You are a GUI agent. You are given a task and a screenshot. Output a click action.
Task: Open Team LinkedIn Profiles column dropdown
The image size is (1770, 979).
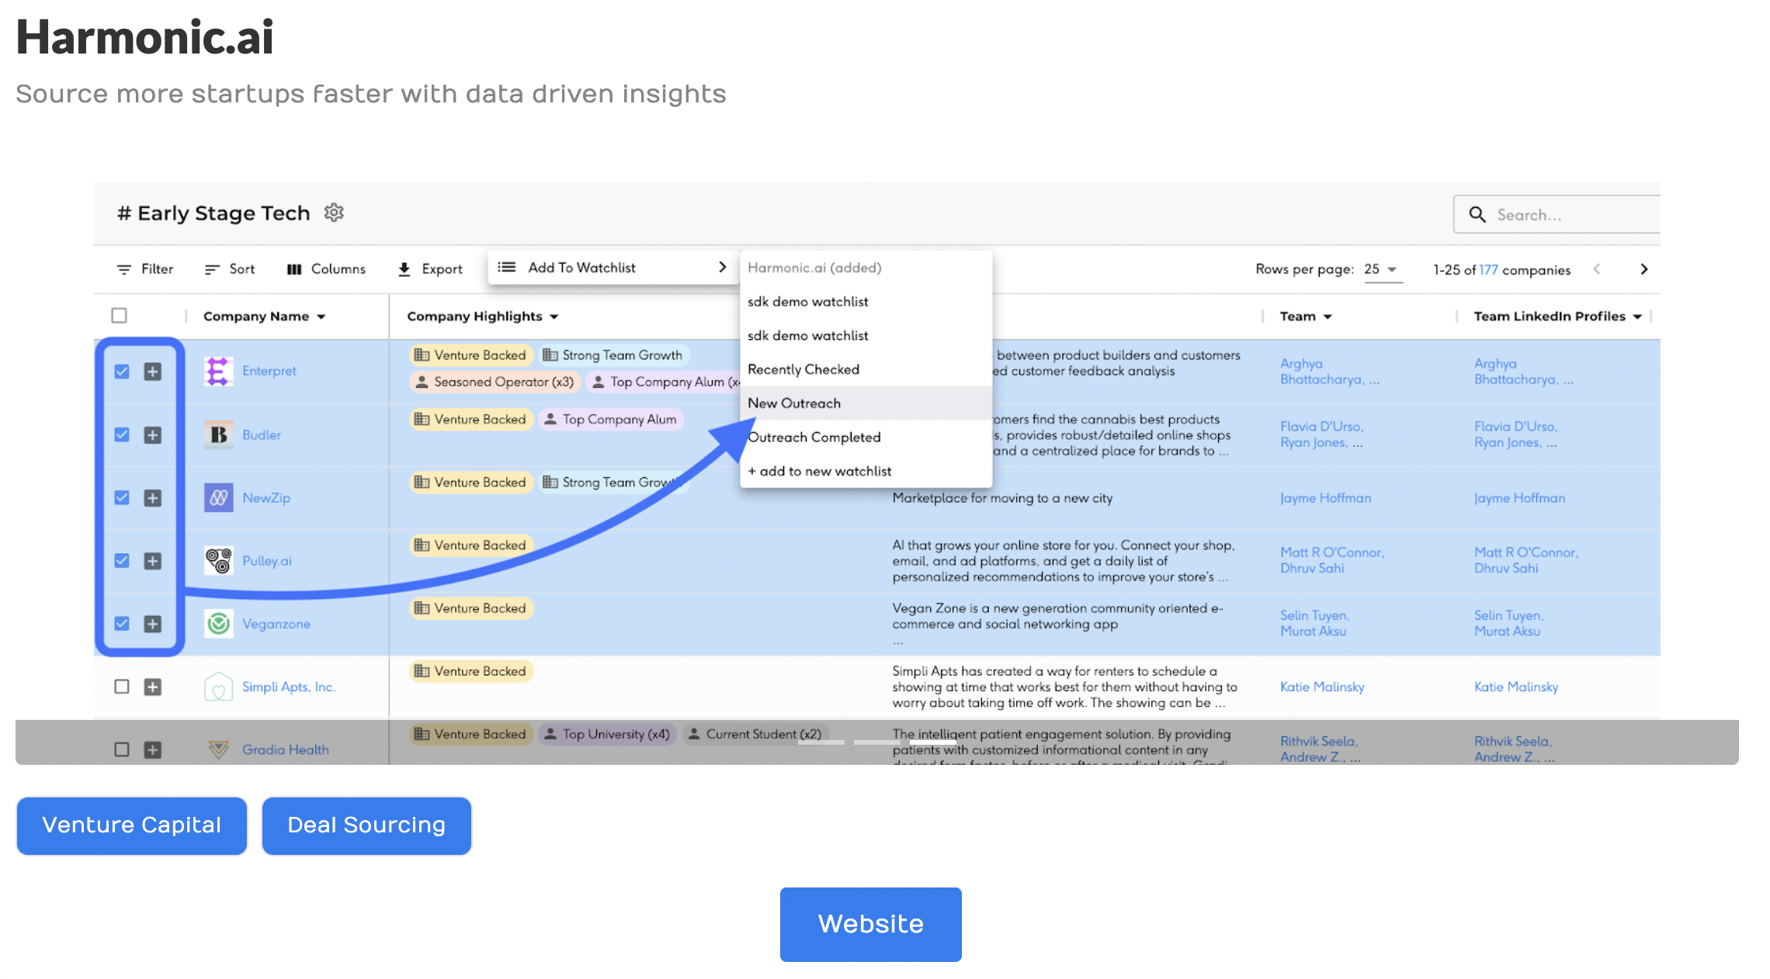click(1637, 317)
